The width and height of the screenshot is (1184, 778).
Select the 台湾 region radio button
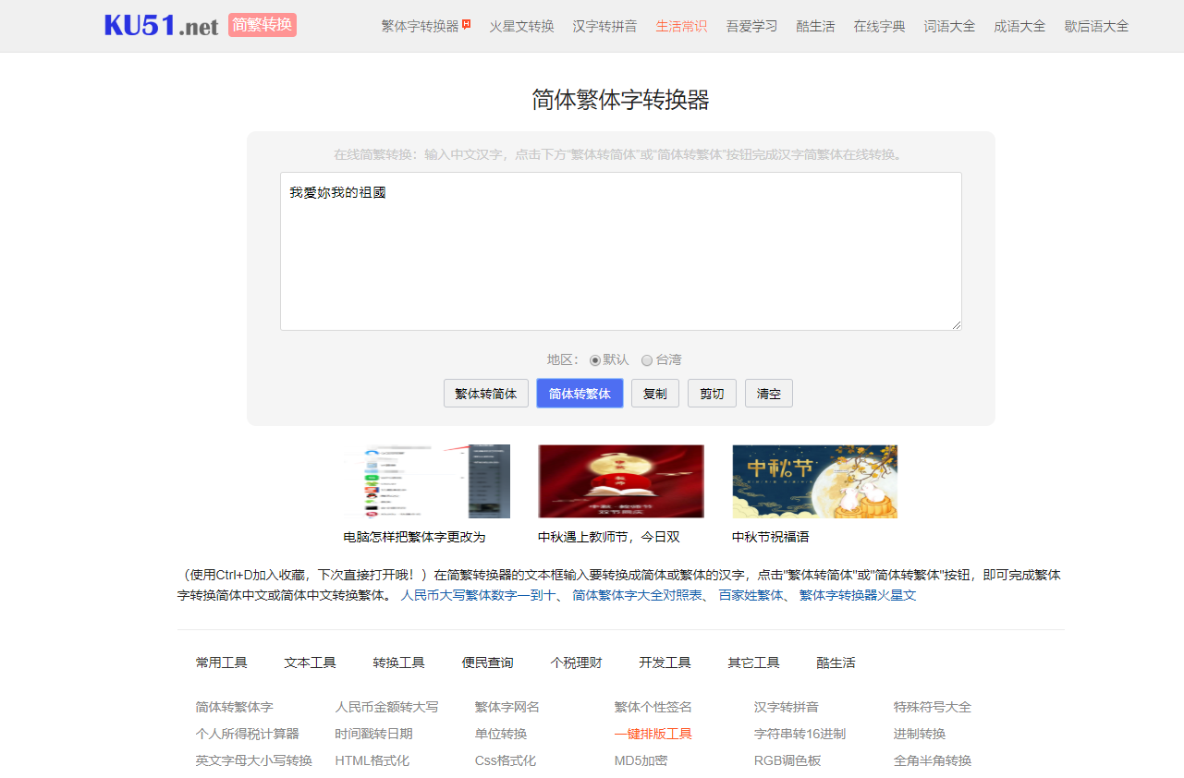[x=647, y=360]
